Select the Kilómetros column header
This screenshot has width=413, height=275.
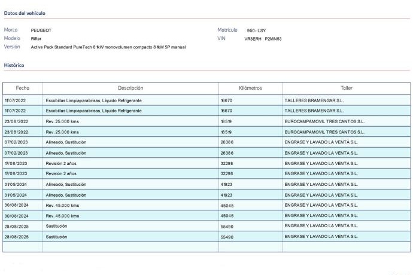[x=250, y=88]
